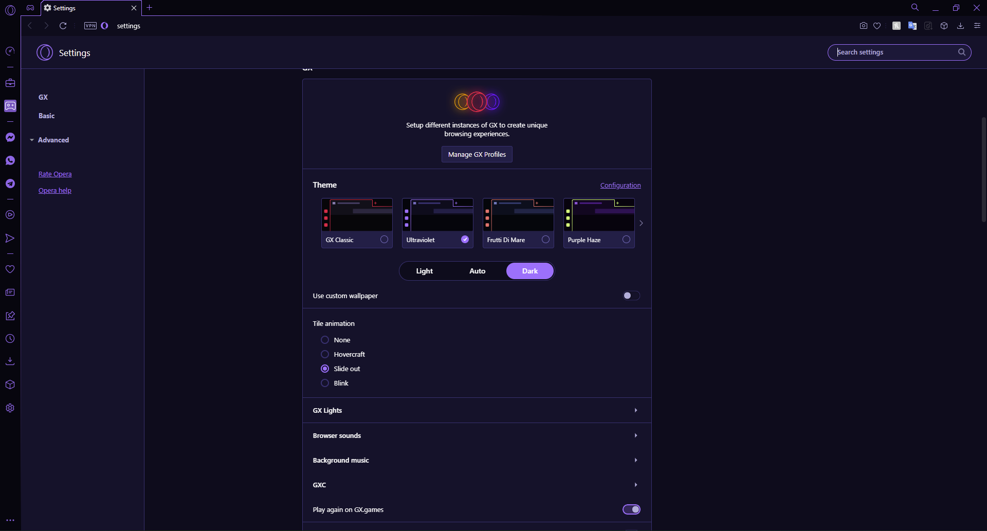
Task: Select Ultraviolet theme radio
Action: tap(465, 240)
